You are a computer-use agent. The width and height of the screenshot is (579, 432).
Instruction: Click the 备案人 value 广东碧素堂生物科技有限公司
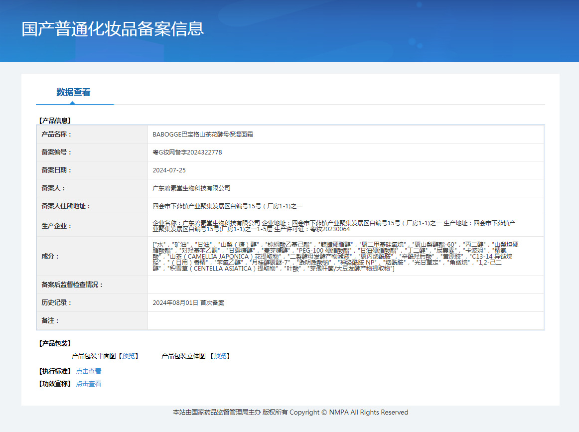(192, 188)
